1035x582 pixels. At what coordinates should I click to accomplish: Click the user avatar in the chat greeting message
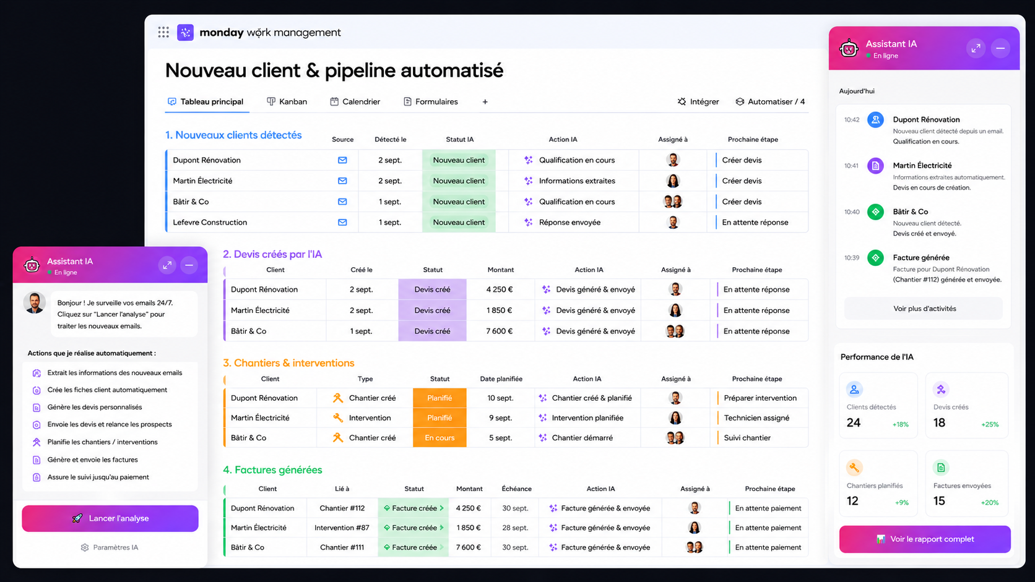[35, 303]
